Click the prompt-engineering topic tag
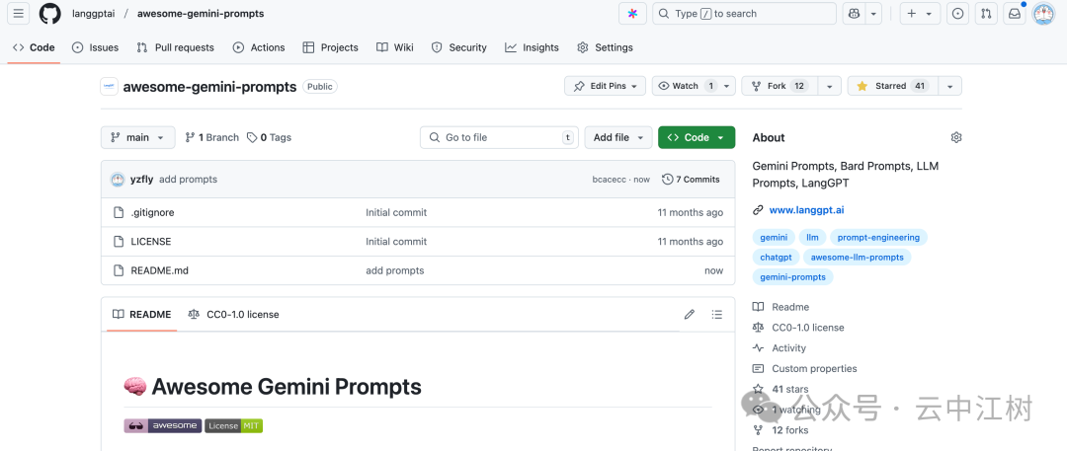This screenshot has height=451, width=1067. [x=878, y=238]
